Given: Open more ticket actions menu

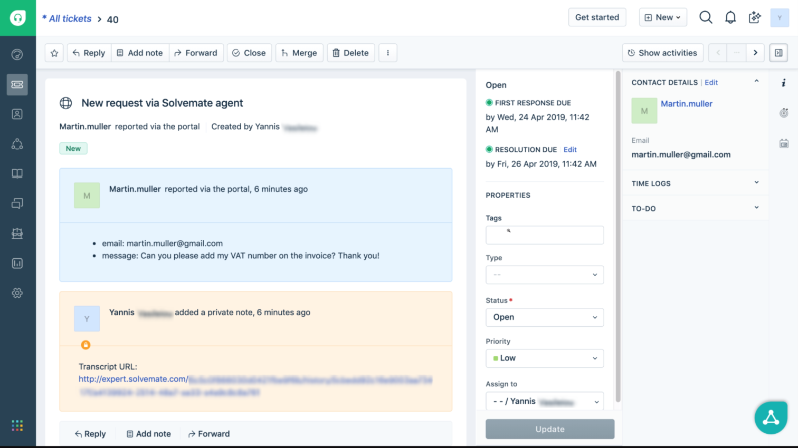Looking at the screenshot, I should pyautogui.click(x=388, y=53).
